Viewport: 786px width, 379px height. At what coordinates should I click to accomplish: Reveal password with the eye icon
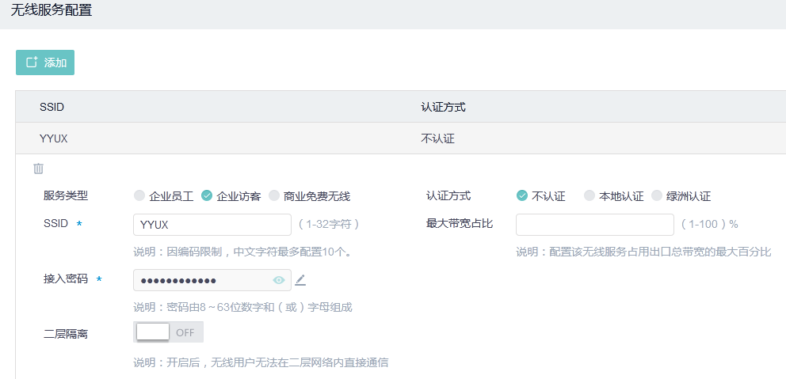pyautogui.click(x=279, y=280)
